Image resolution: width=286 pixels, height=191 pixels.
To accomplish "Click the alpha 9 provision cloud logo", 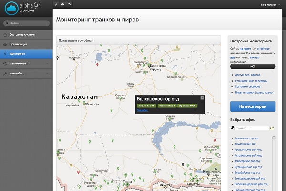I will 11,8.
